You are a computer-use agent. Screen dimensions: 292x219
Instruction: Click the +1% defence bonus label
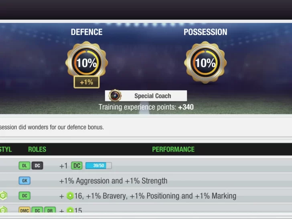tap(87, 82)
